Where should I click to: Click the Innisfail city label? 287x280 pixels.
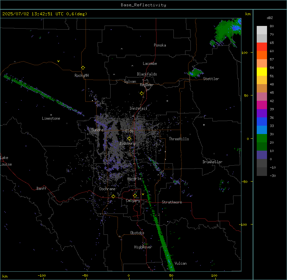point(138,108)
